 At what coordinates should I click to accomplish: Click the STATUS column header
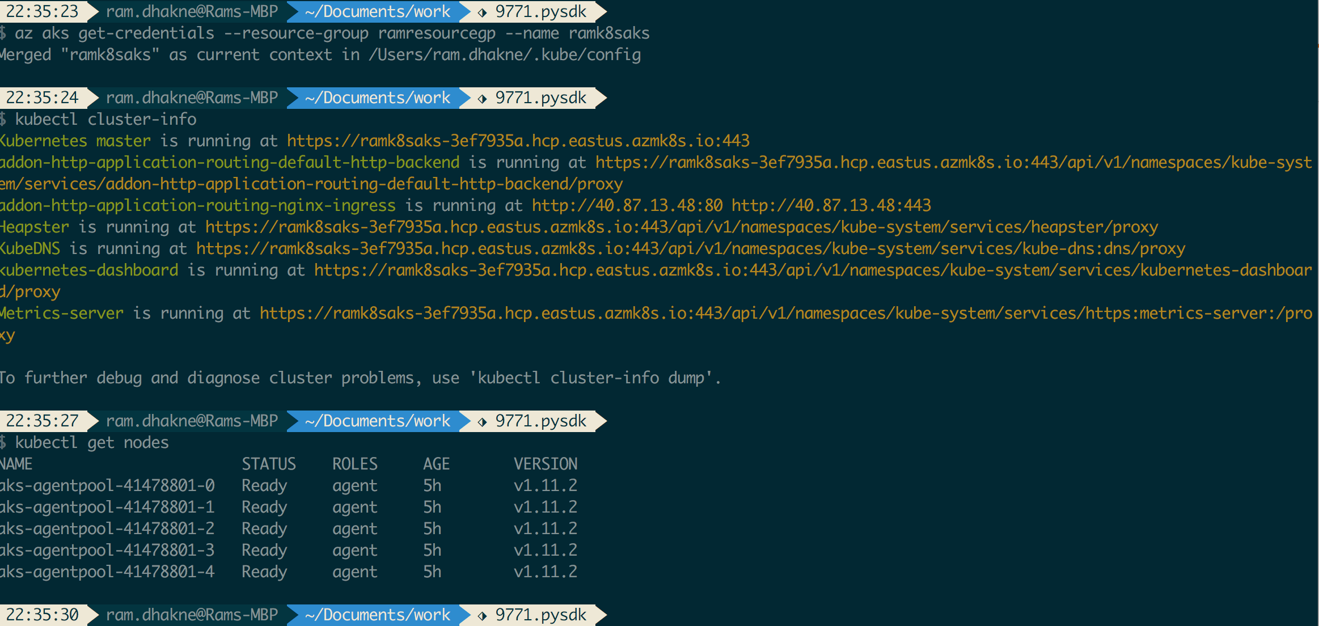[x=269, y=464]
